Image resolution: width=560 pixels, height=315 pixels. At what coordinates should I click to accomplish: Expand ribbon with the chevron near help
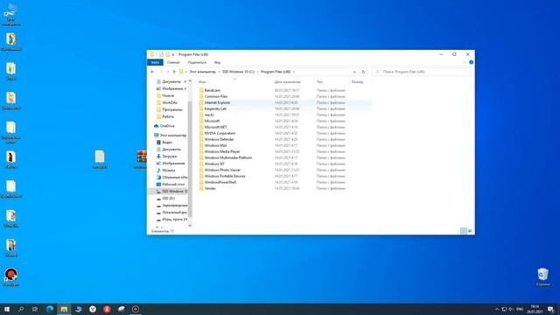tap(465, 62)
